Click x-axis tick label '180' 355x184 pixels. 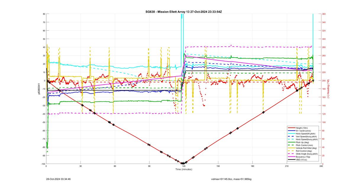[x=252, y=166]
